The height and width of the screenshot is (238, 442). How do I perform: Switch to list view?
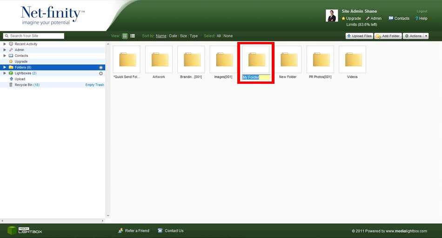tap(133, 36)
